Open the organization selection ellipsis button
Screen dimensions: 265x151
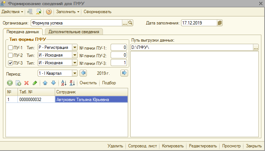(x=125, y=23)
